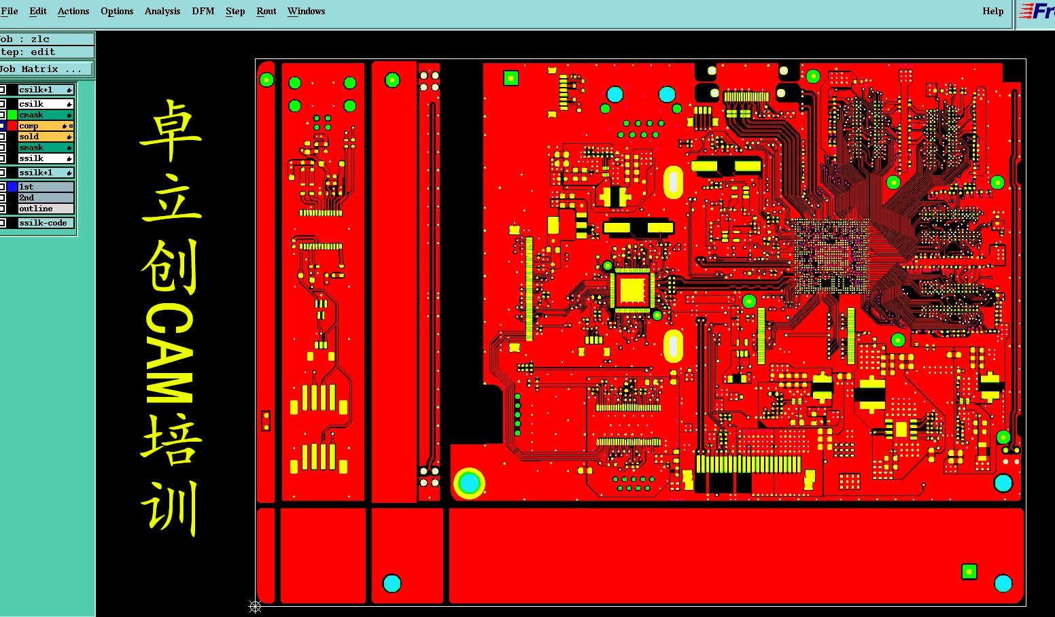
Task: Toggle the csilk layer checkbox
Action: tap(3, 104)
